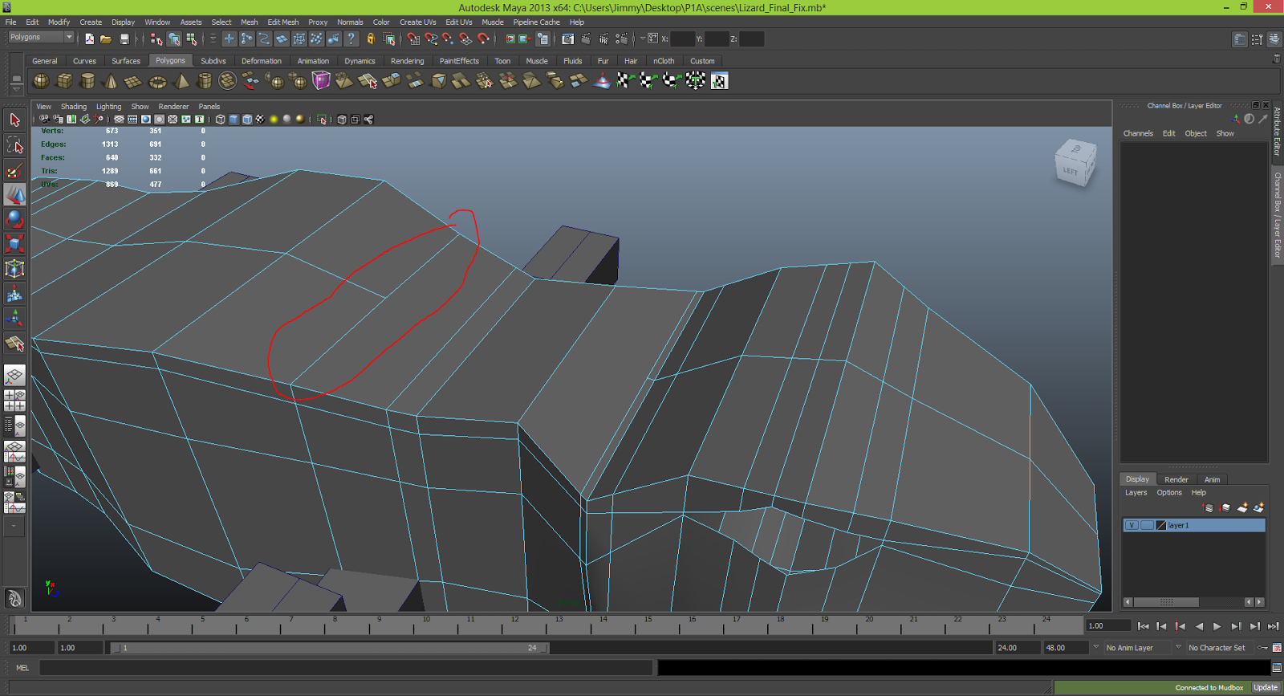
Task: Open Layers menu in Layer Editor
Action: (x=1136, y=493)
